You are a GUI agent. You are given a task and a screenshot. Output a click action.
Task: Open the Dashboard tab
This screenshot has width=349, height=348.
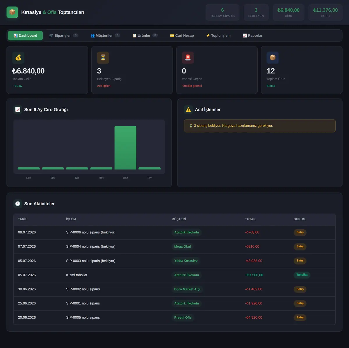(25, 35)
